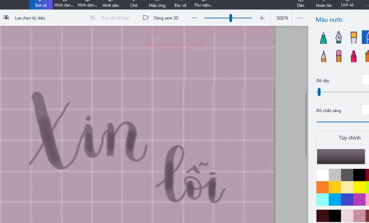Viewport: 369px width, 223px height.
Task: Pick the bright yellow swatch
Action: click(359, 187)
